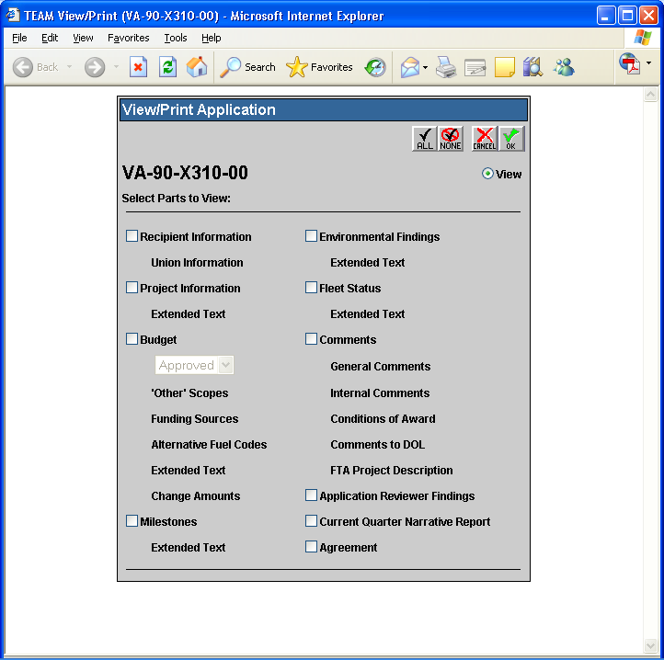The width and height of the screenshot is (664, 660).
Task: Open browsing History
Action: [375, 67]
